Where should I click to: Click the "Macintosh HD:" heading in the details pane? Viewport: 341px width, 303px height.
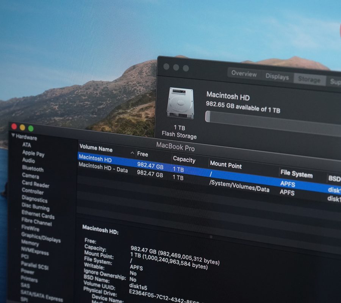click(100, 230)
